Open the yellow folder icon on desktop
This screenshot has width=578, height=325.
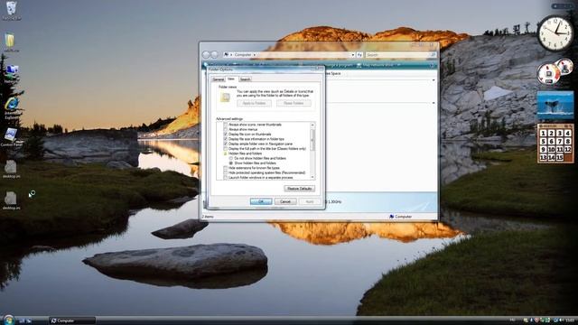click(x=10, y=42)
